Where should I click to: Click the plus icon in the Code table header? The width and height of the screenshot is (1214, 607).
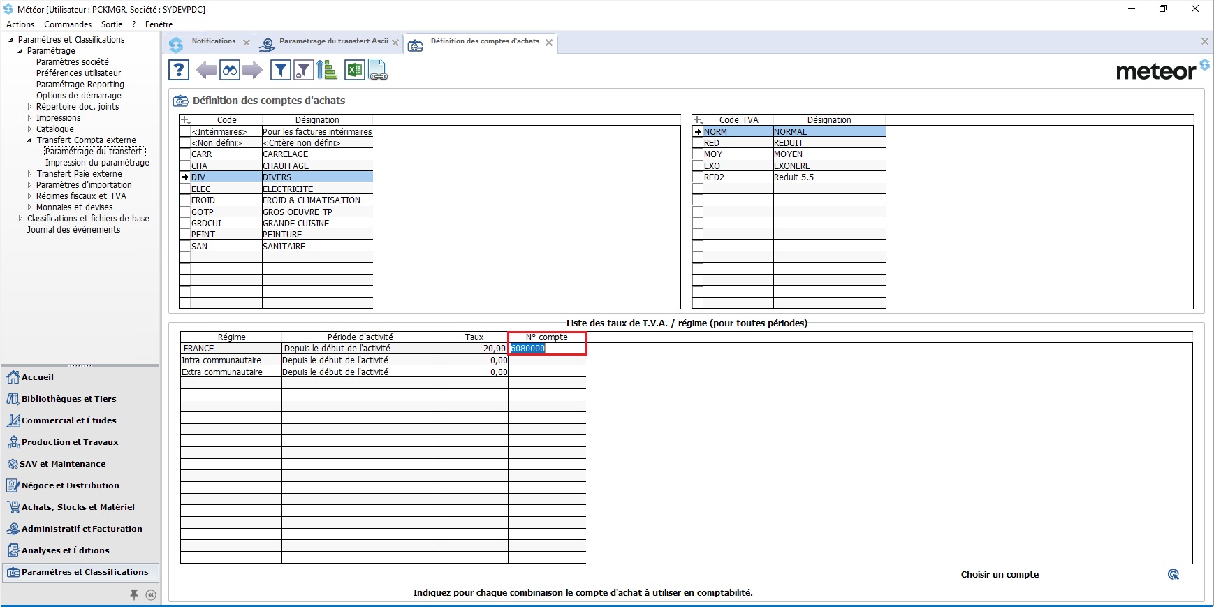[185, 120]
